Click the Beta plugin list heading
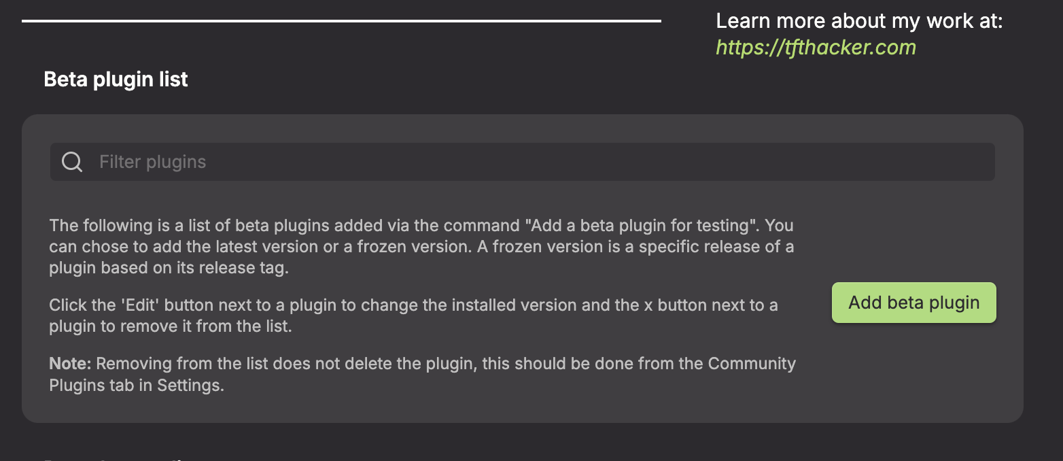Screen dimensions: 1063x461 tap(116, 80)
